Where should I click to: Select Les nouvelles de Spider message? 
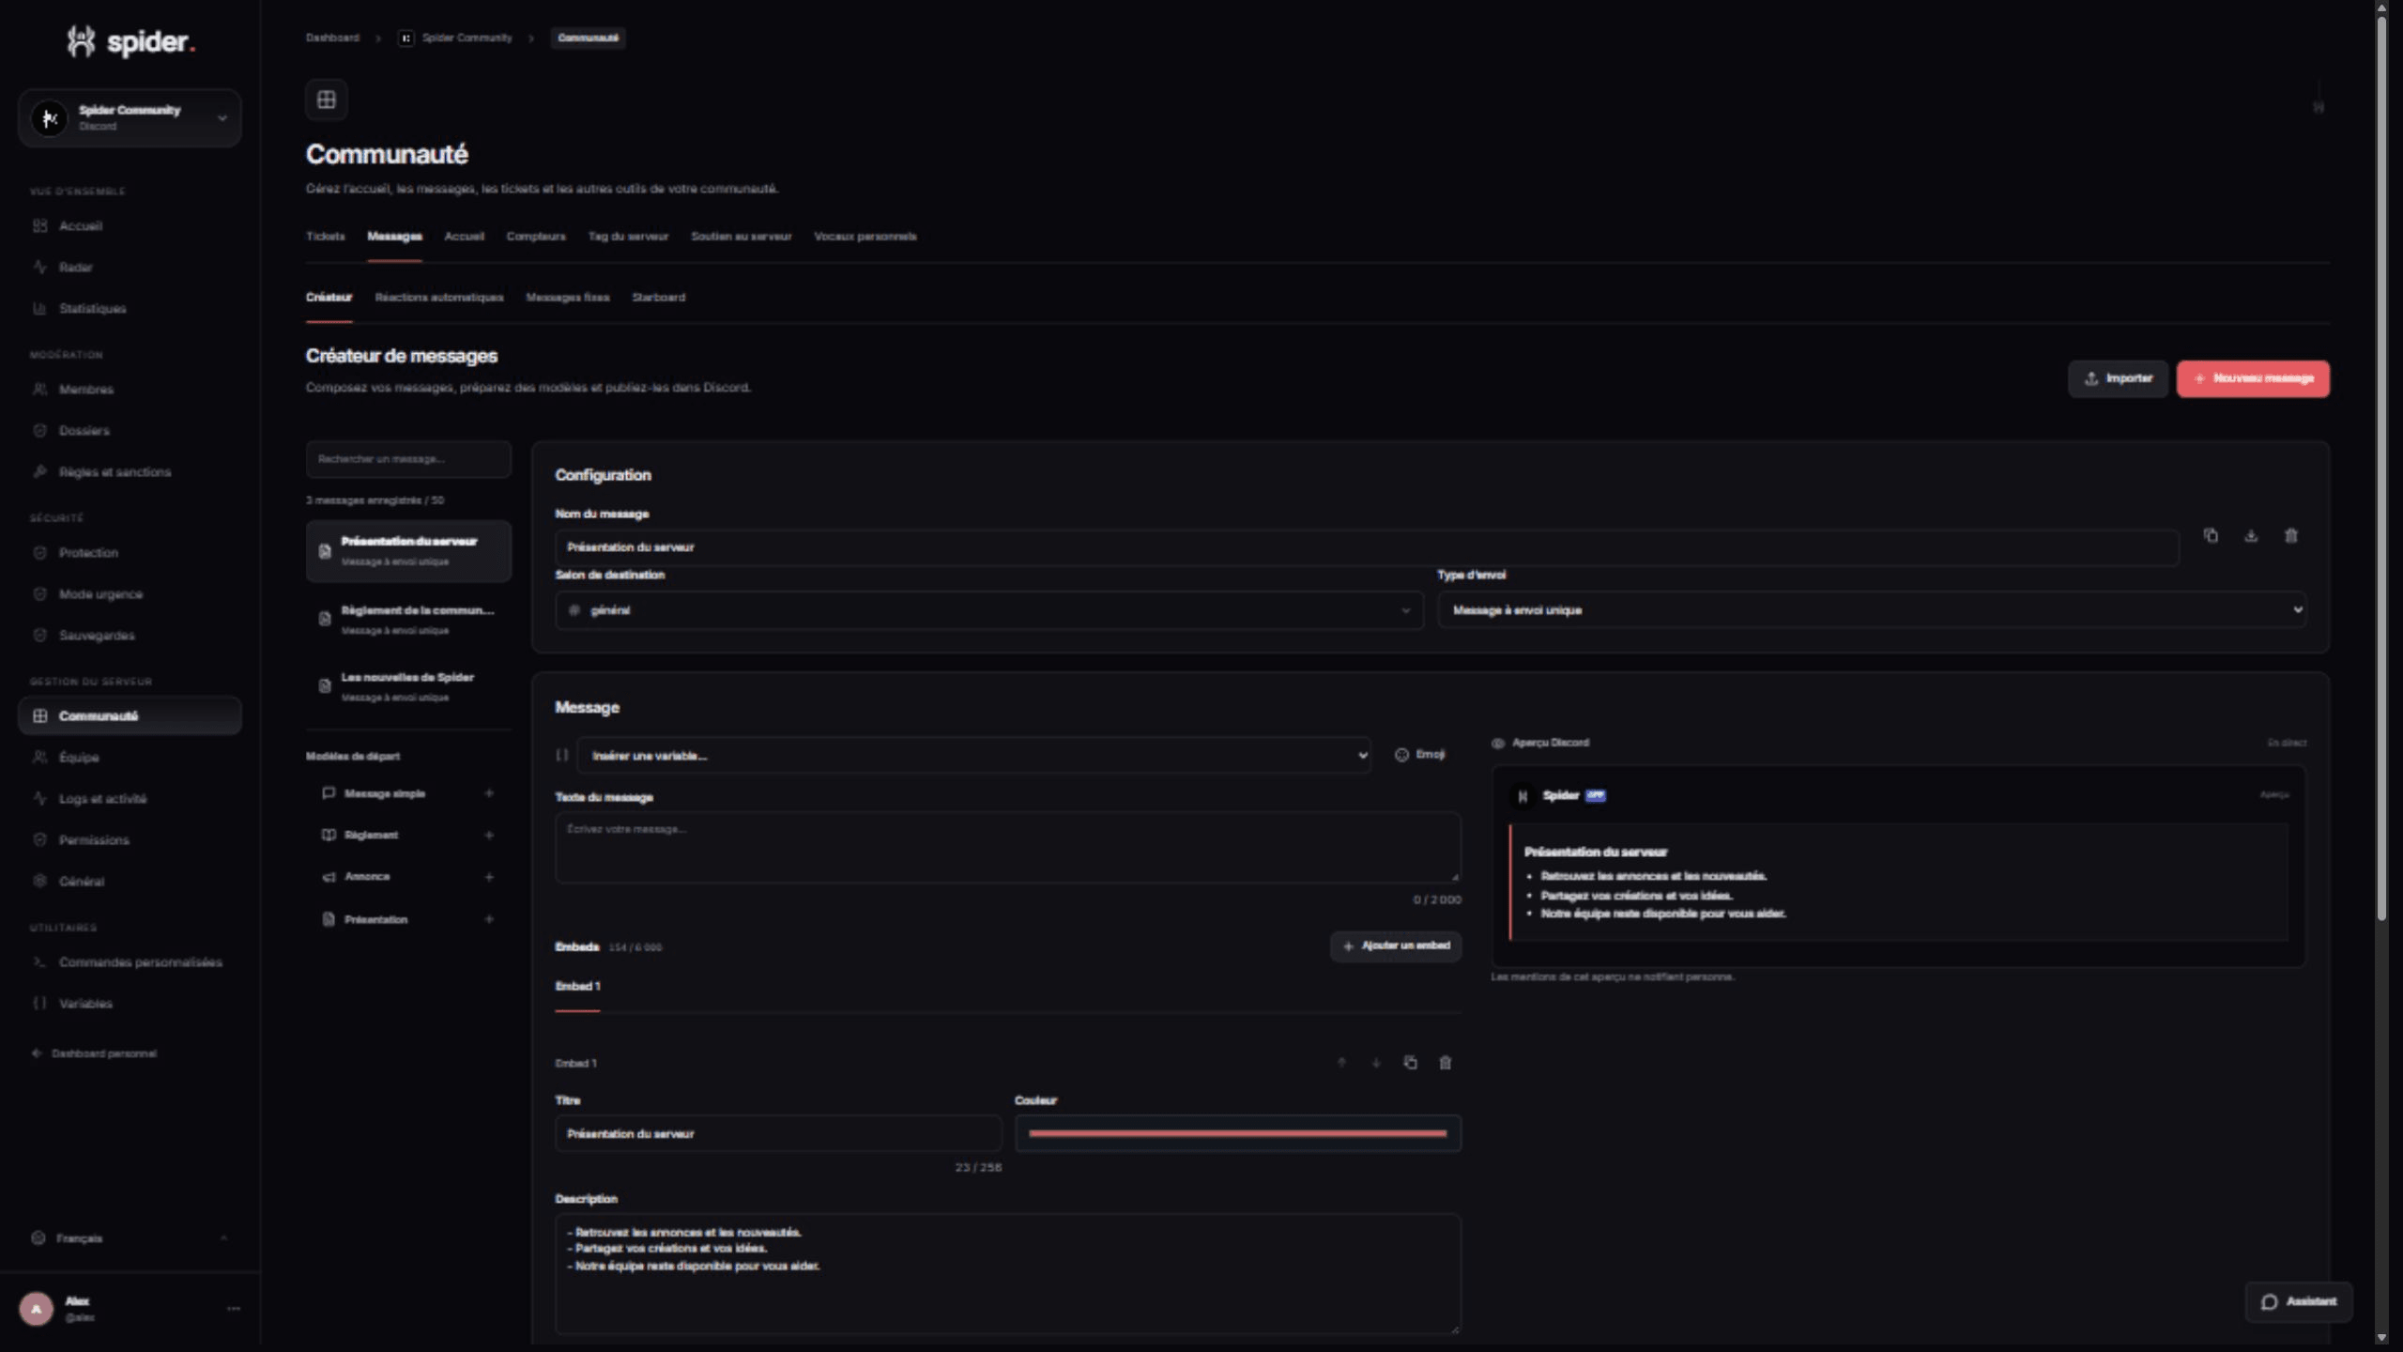[x=408, y=686]
